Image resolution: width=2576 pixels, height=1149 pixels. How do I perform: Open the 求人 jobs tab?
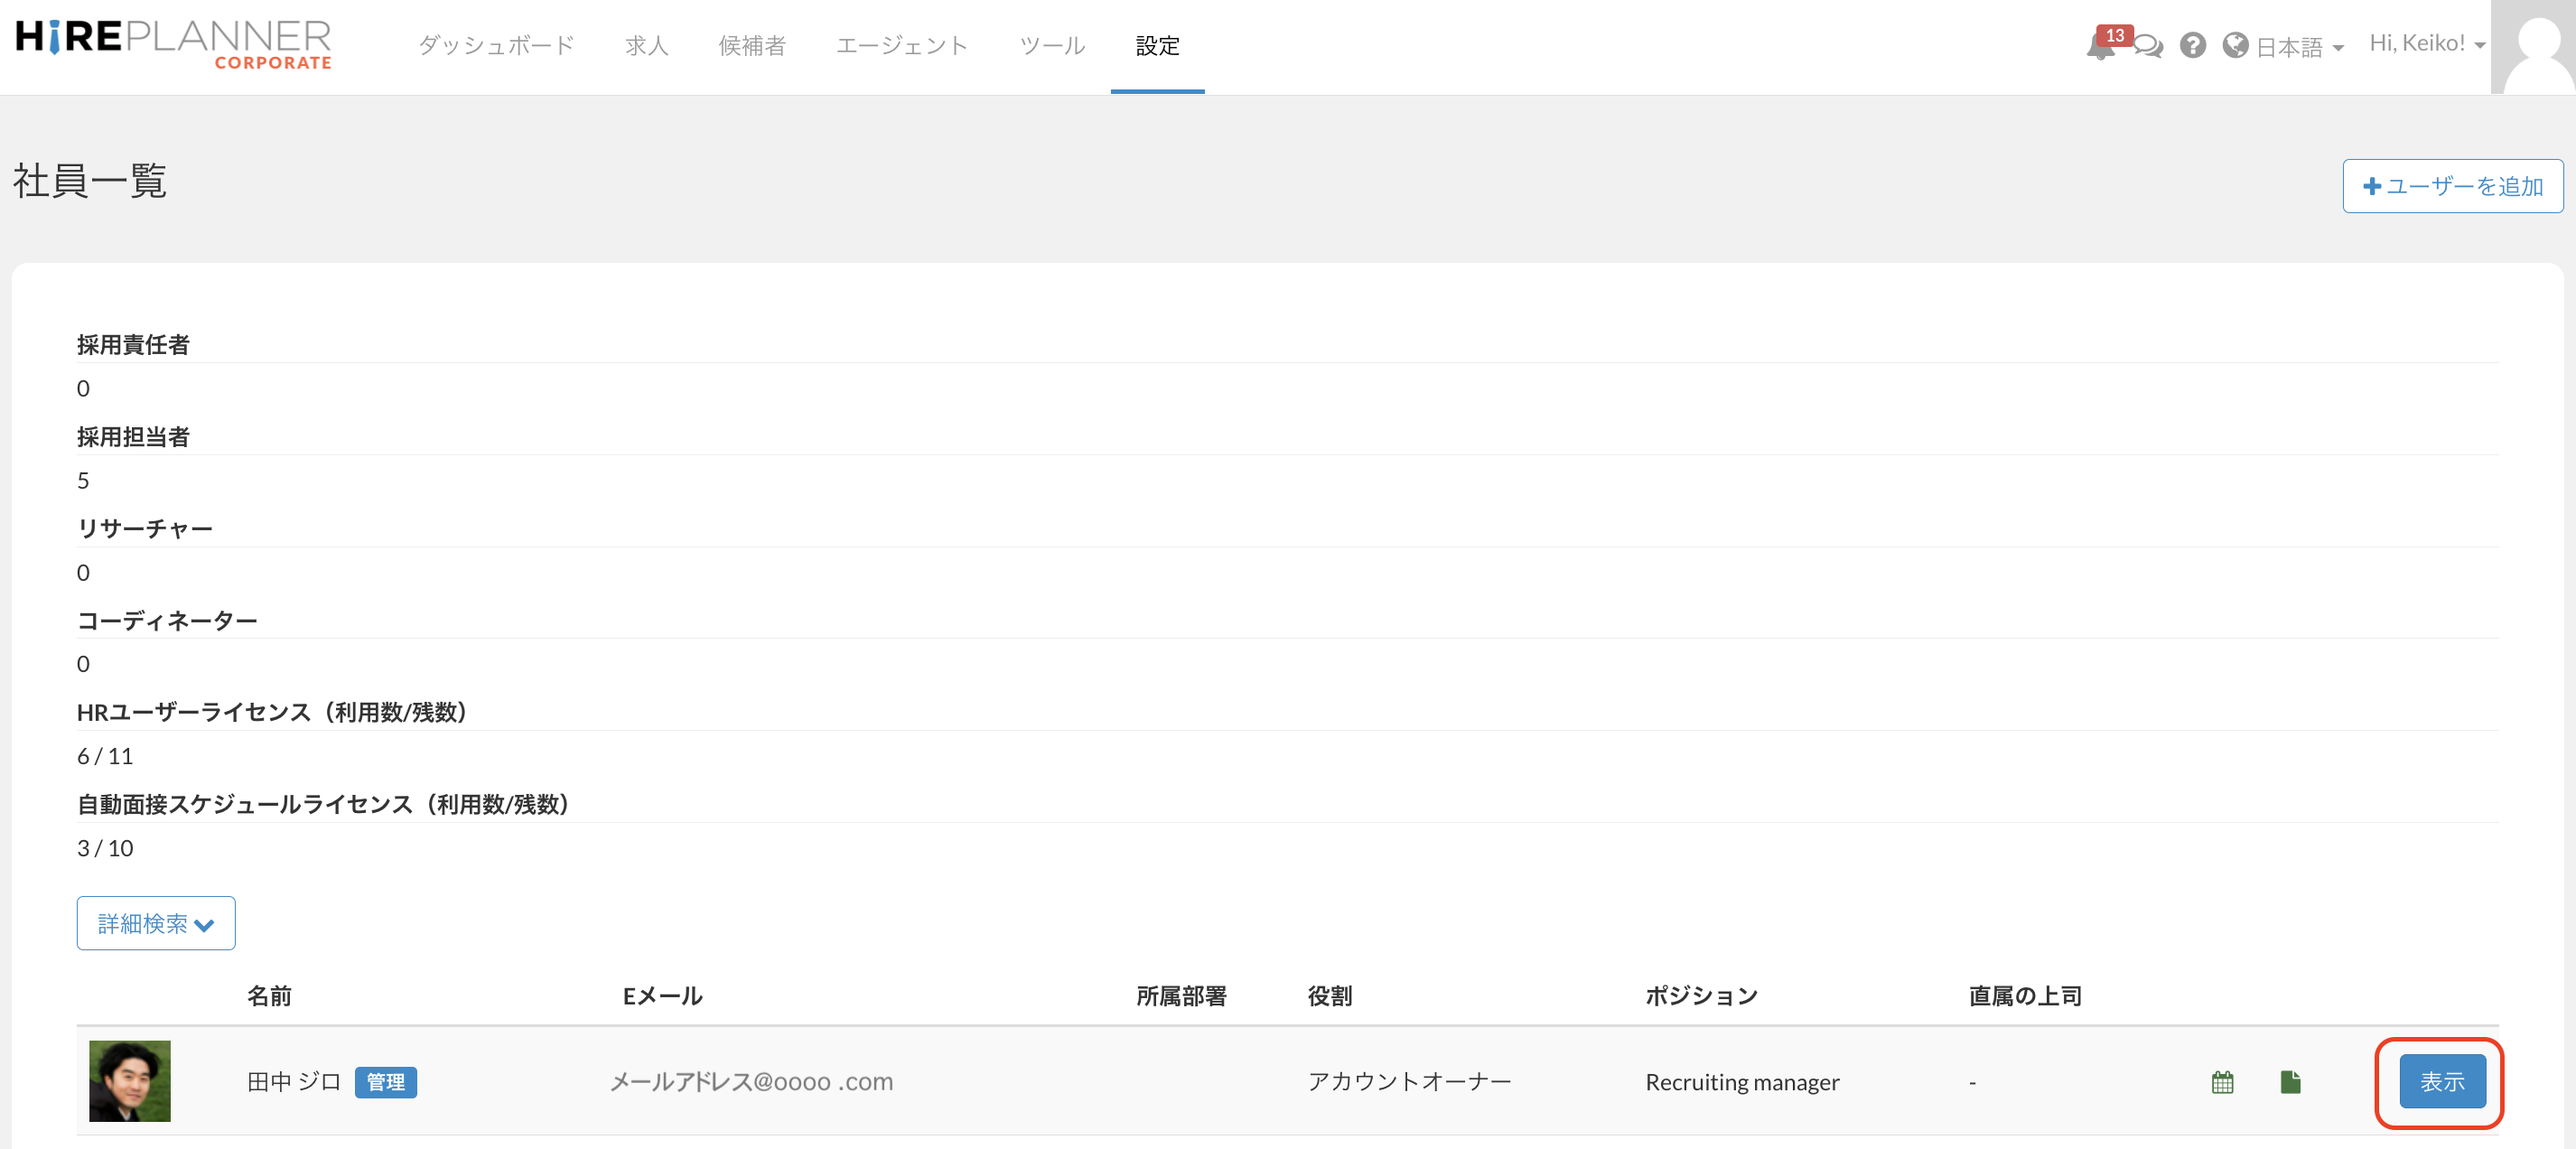(646, 45)
